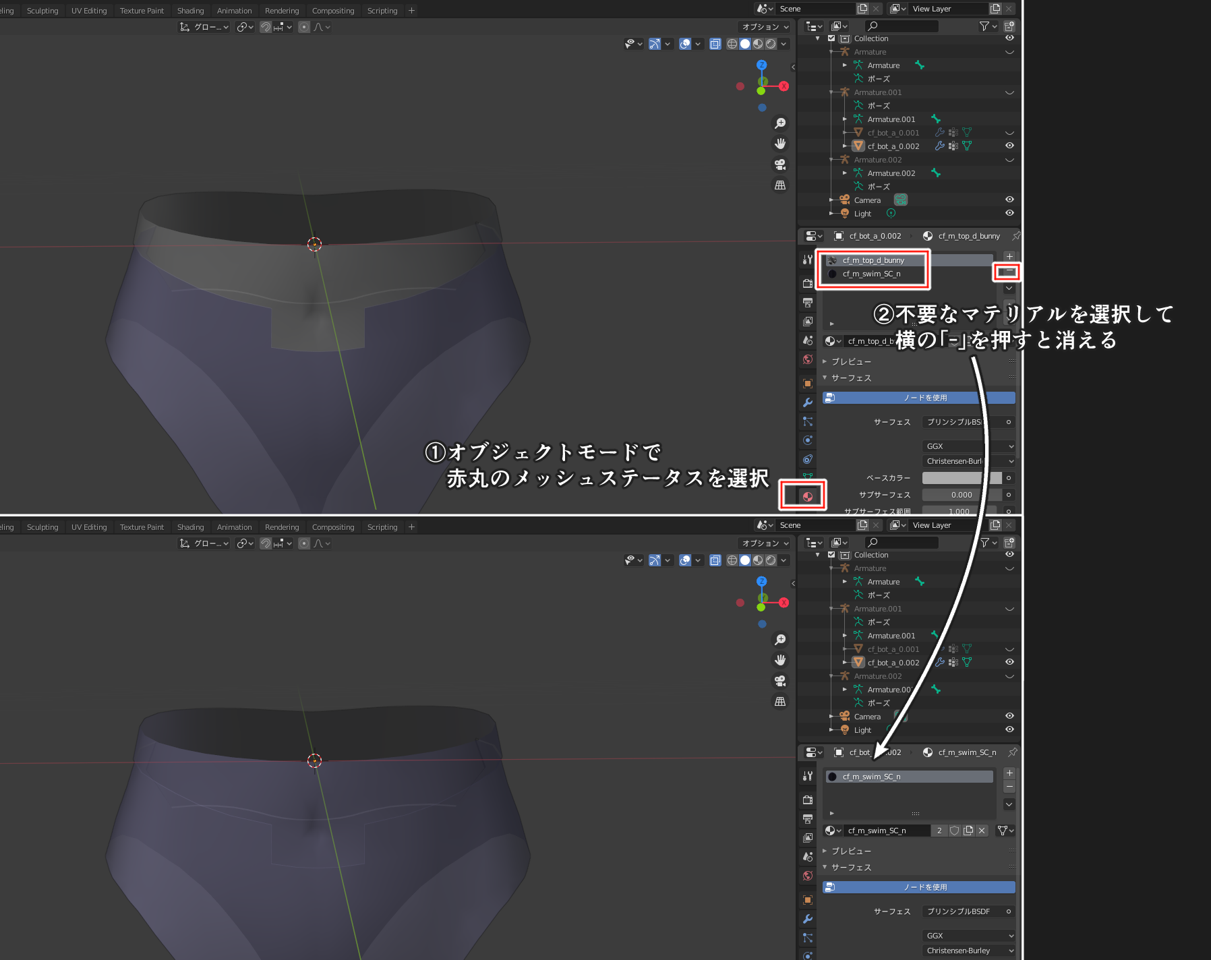The image size is (1211, 960).
Task: Select solid shading in lower screenshot
Action: tap(745, 560)
